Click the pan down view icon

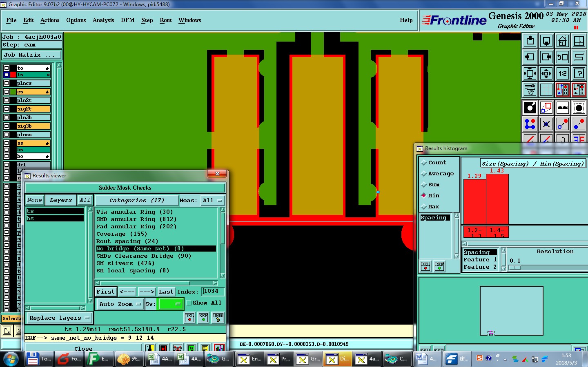[x=546, y=41]
